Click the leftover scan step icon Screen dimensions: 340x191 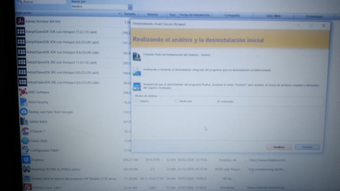[137, 87]
